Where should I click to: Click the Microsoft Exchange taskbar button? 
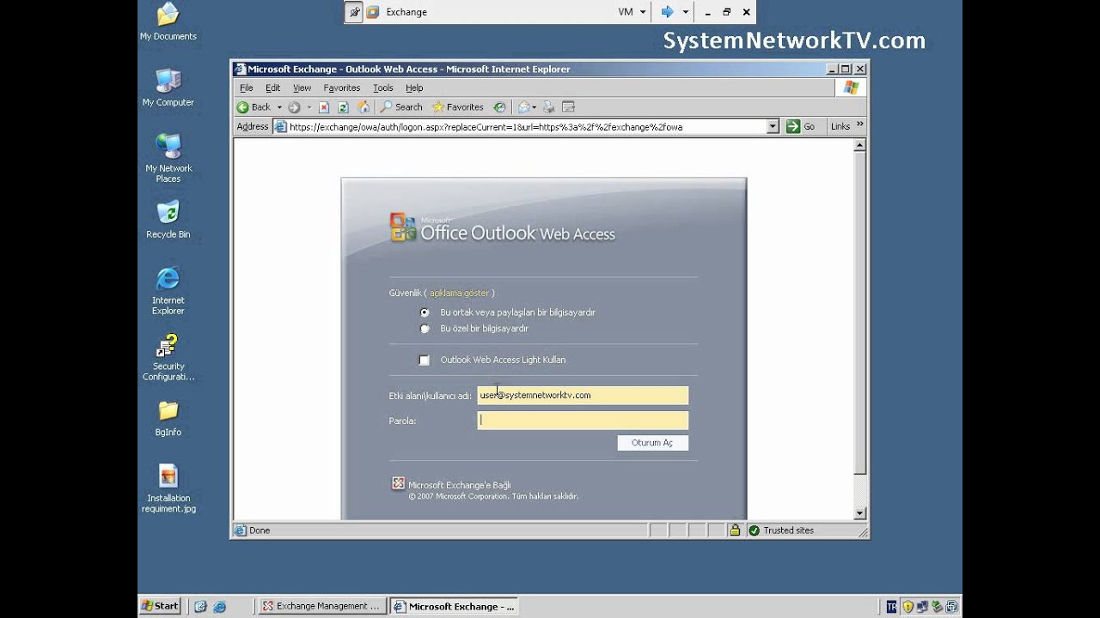(x=453, y=606)
